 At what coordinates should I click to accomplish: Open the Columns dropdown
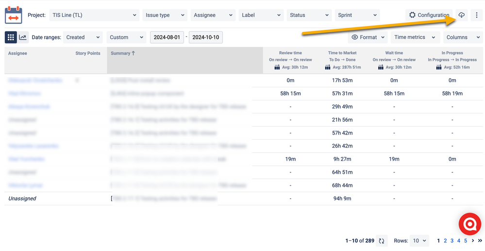pos(463,37)
